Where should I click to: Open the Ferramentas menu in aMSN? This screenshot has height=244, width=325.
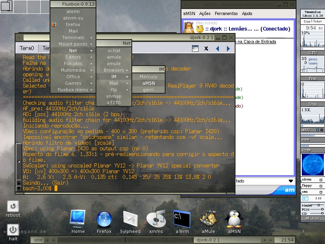(x=226, y=13)
